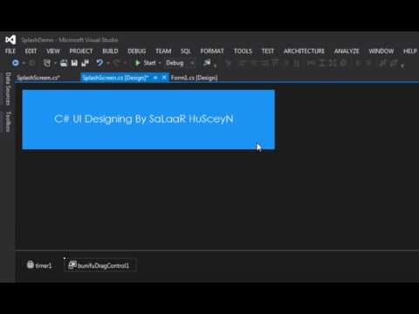
Task: Open the Toolbox side panel tab
Action: tap(8, 121)
